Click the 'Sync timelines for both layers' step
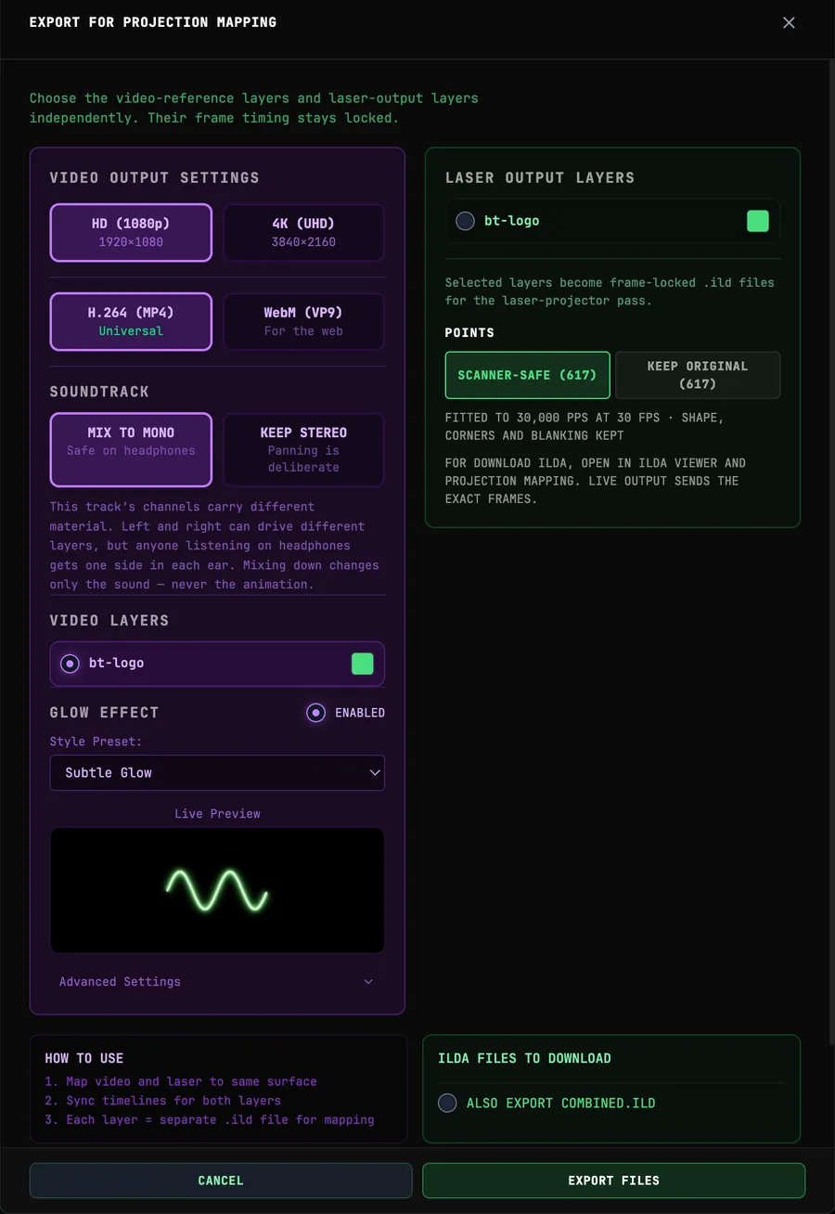This screenshot has height=1214, width=835. coord(163,1101)
